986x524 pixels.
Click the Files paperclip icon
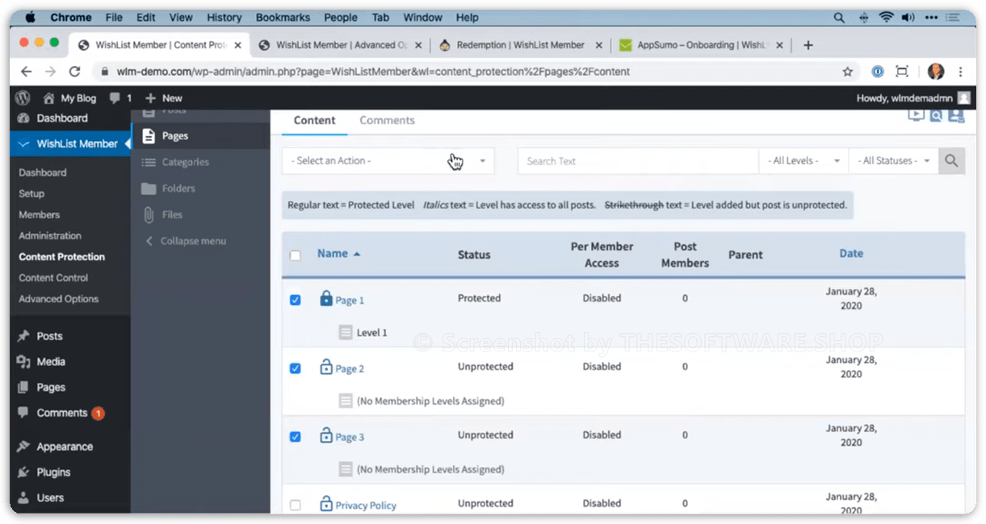(149, 214)
